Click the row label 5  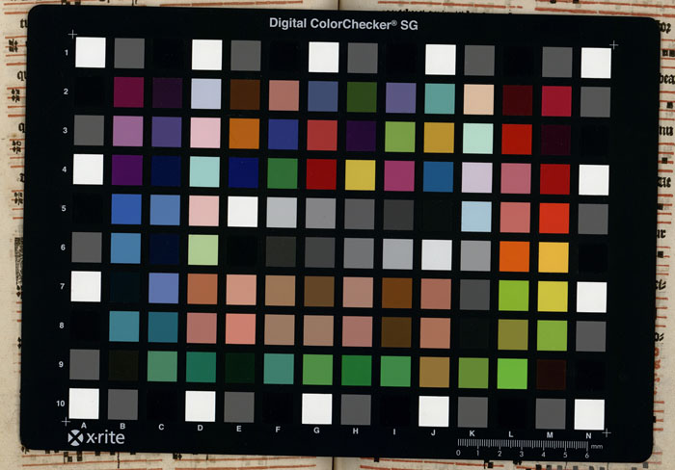(64, 209)
